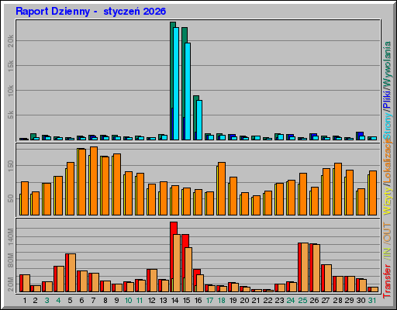Click day label '7' on the x-axis
This screenshot has height=310, width=397.
pyautogui.click(x=93, y=301)
